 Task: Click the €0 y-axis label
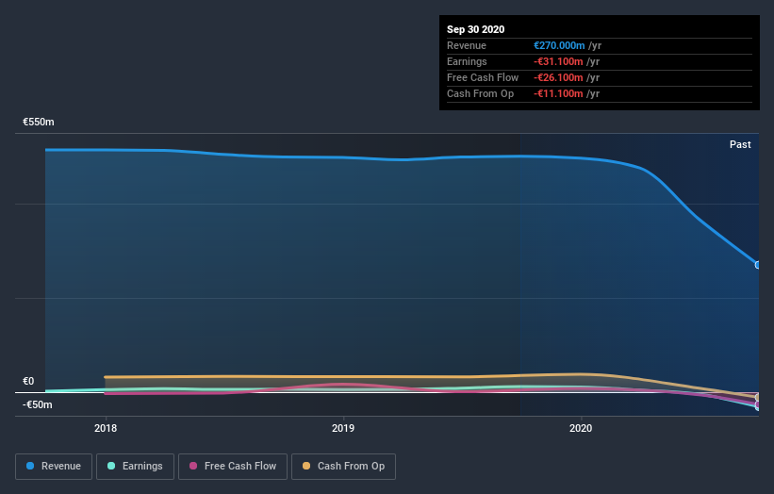click(28, 381)
